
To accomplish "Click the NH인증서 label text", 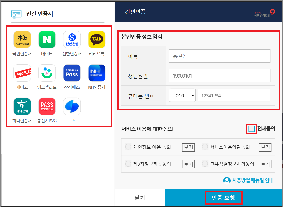I will click(97, 87).
